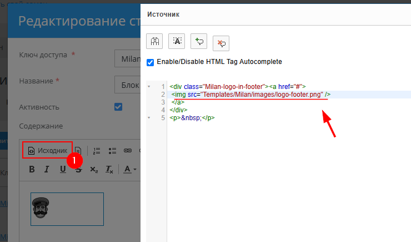Click the Remove Format icon
Screen dimensions: 411x242
coord(109,169)
